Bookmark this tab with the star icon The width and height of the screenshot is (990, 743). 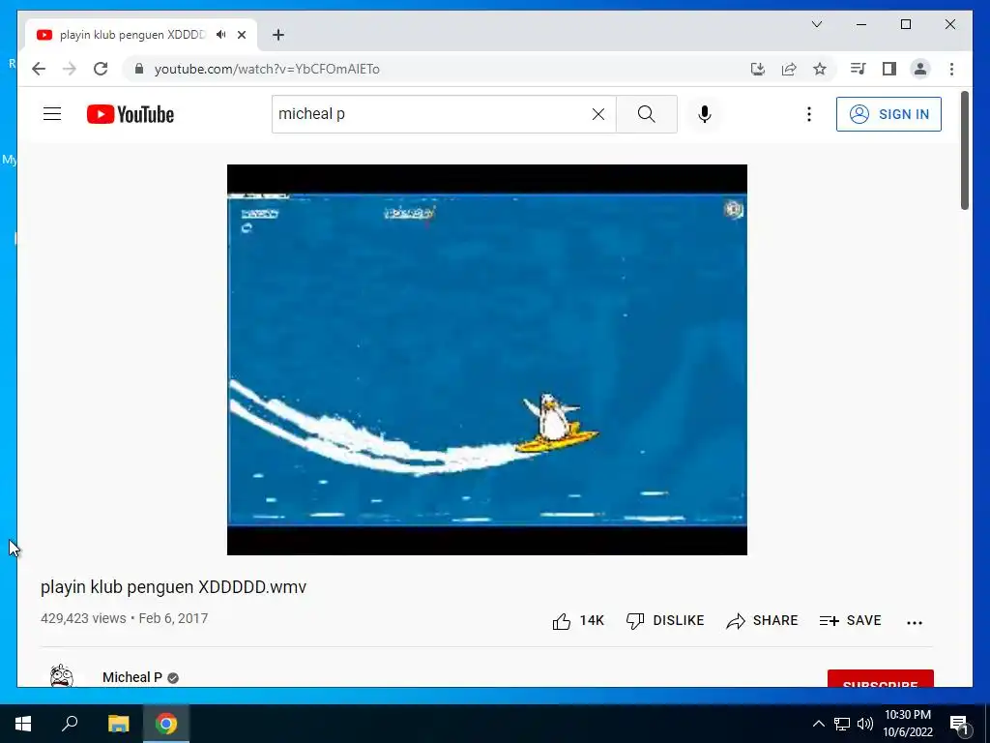pos(820,69)
